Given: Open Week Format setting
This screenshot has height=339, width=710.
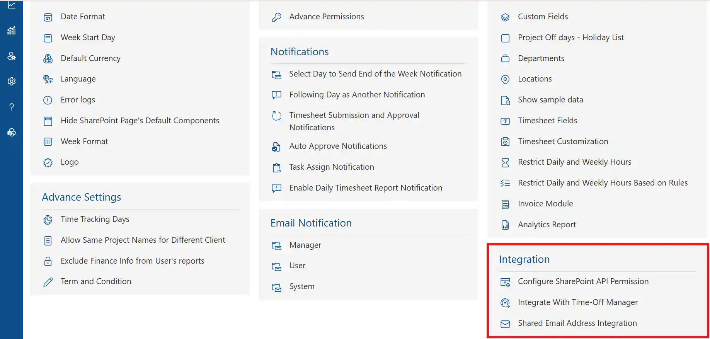Looking at the screenshot, I should tap(84, 141).
